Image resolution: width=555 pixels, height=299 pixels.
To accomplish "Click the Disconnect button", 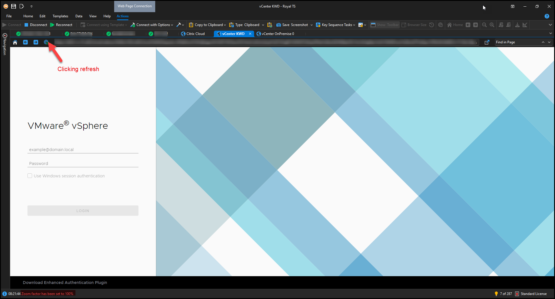I will (36, 25).
